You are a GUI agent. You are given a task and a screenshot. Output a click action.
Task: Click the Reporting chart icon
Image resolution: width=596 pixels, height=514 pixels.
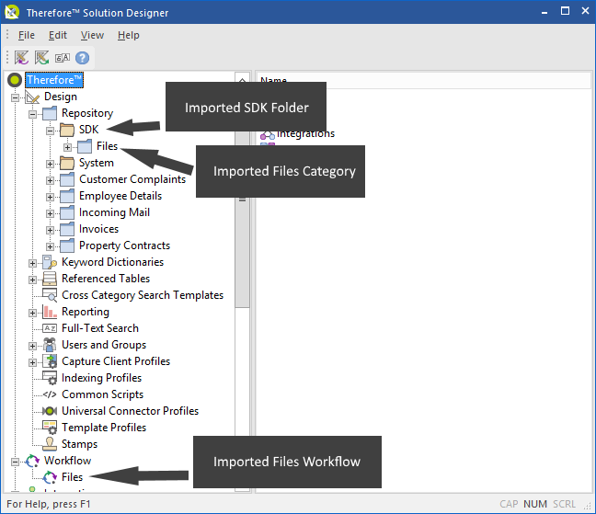[50, 312]
